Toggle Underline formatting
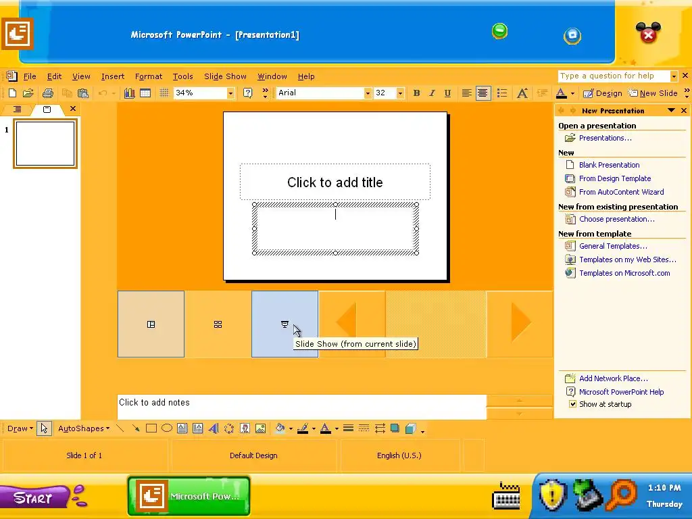692x519 pixels. (447, 93)
